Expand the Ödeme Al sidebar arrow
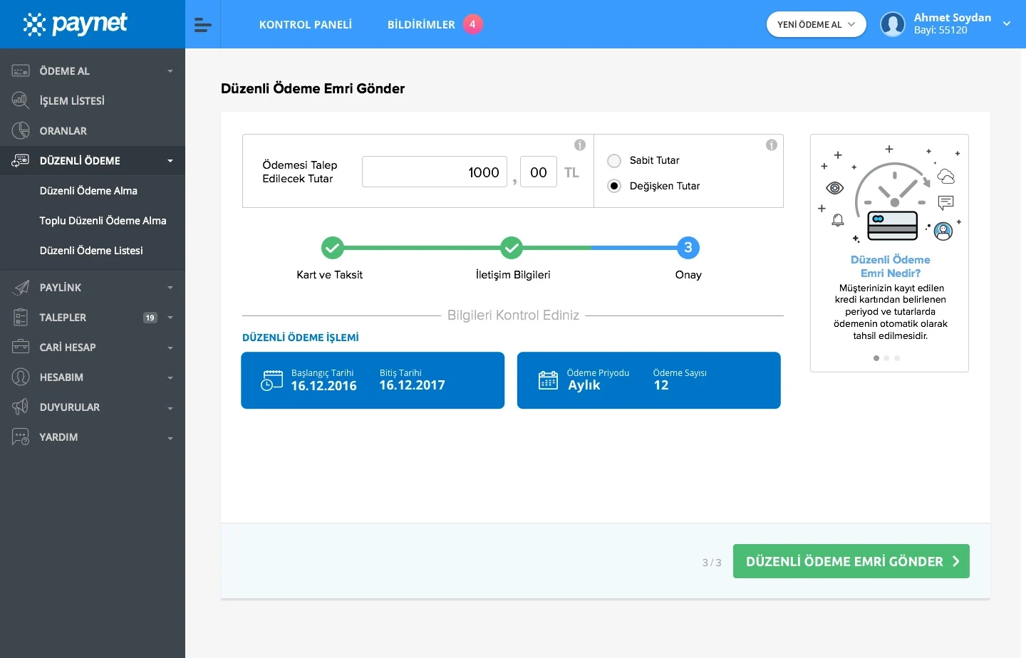1026x658 pixels. (x=170, y=71)
